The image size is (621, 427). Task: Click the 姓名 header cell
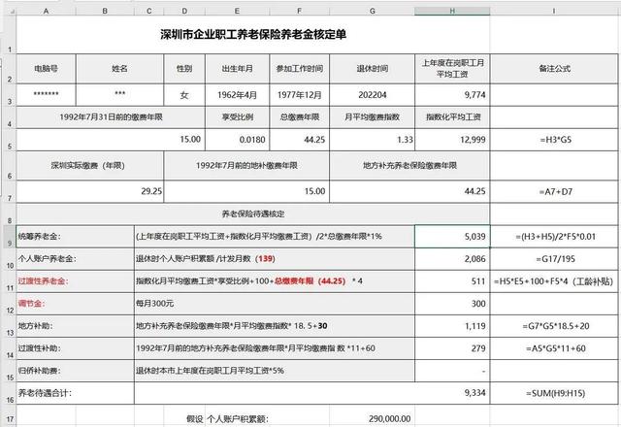coord(119,69)
